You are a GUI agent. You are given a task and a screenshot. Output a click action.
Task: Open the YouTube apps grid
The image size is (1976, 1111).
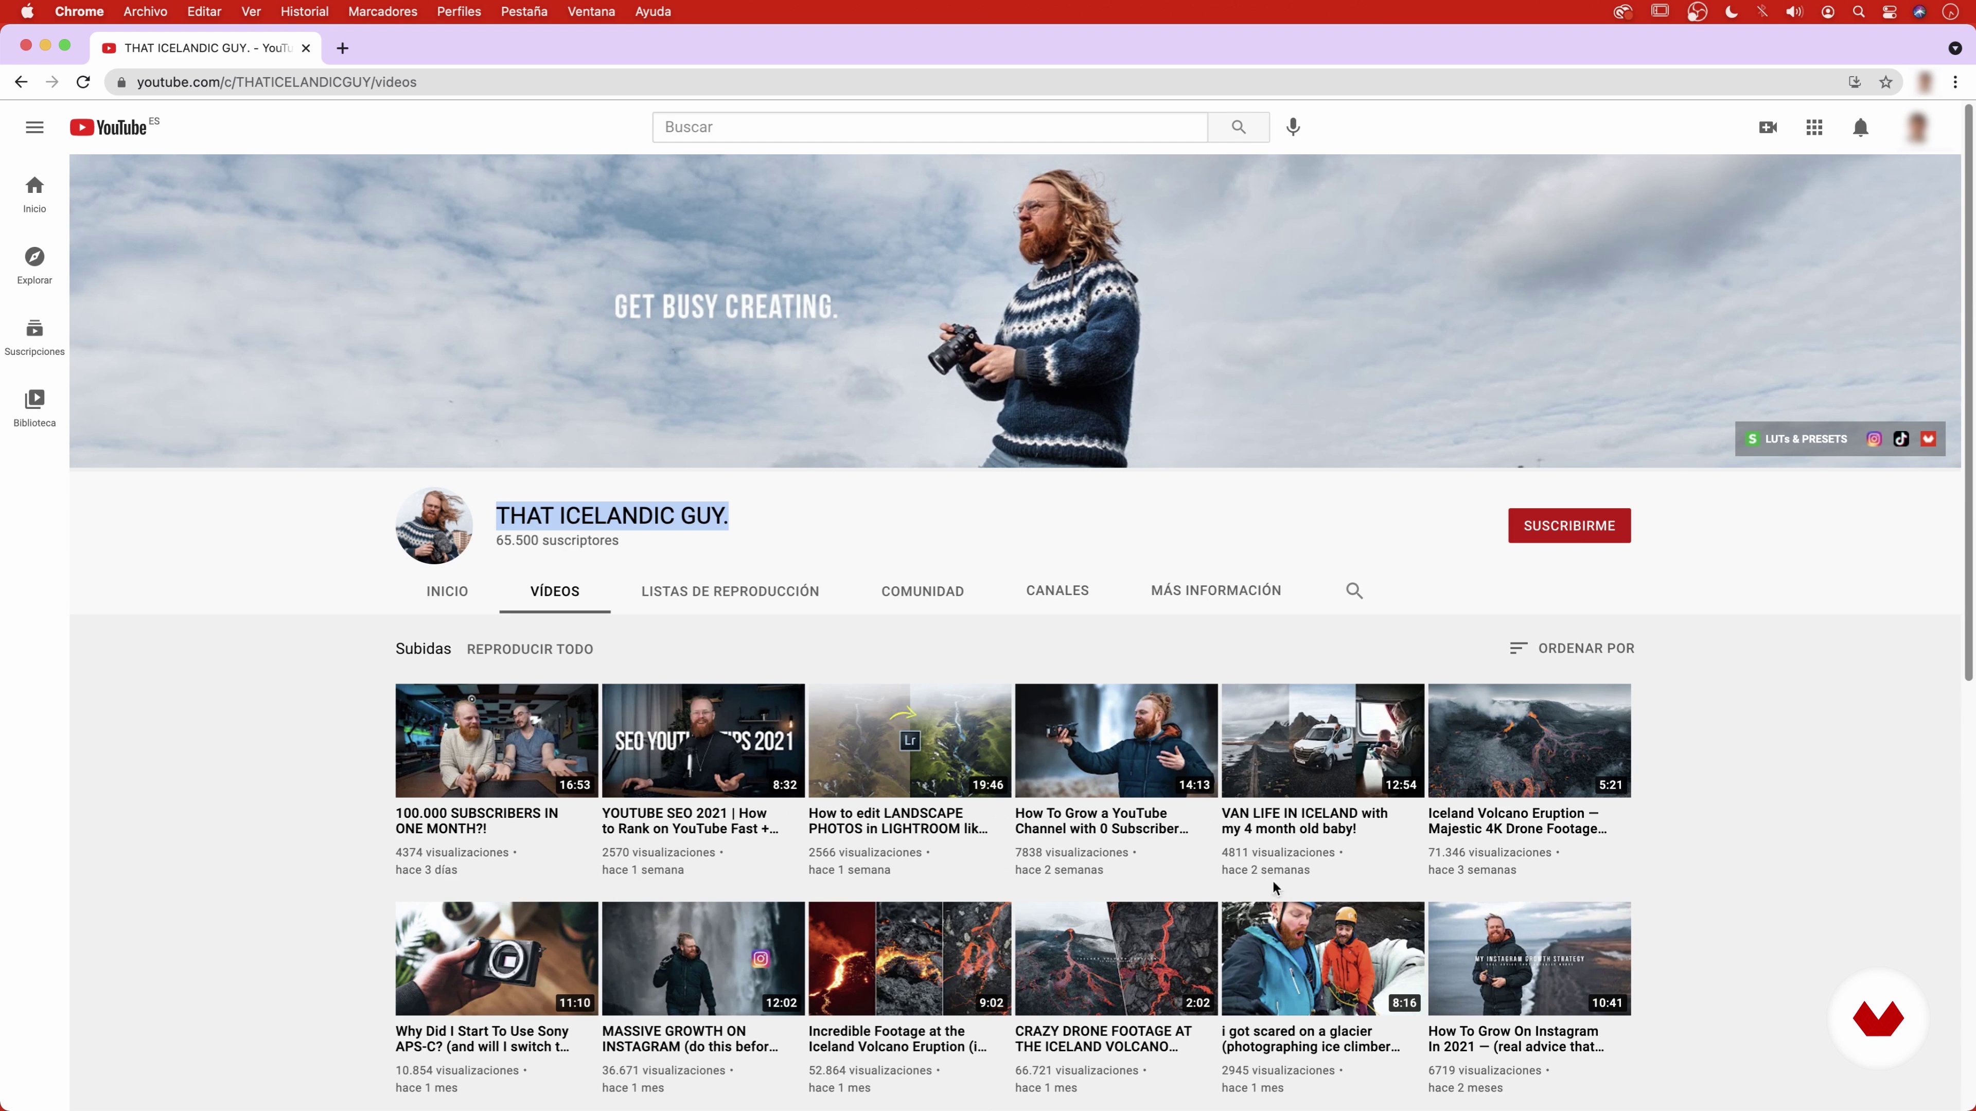tap(1814, 127)
